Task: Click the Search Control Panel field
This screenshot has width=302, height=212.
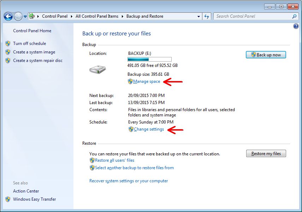Action: click(253, 16)
